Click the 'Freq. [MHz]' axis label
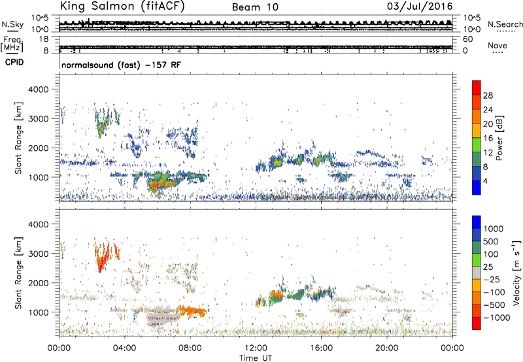This screenshot has width=523, height=362. pyautogui.click(x=13, y=44)
